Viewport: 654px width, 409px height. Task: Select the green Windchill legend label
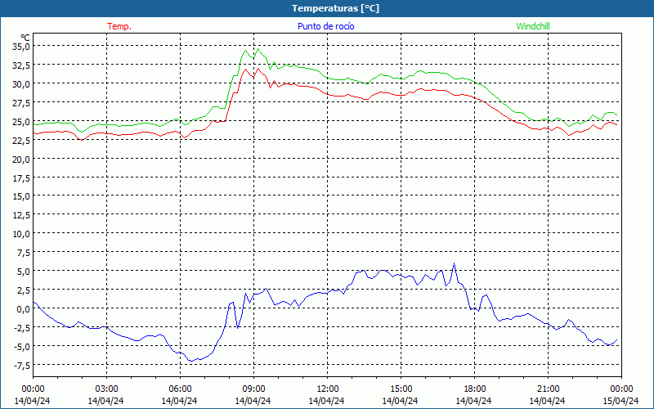[533, 26]
